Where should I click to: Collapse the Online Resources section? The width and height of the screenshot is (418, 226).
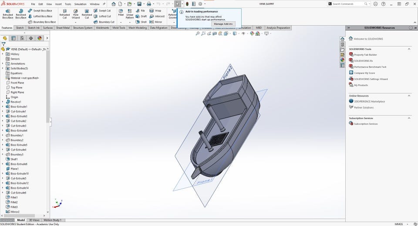click(x=409, y=96)
